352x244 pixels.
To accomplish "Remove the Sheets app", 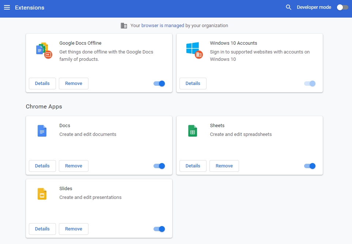I will click(x=224, y=166).
